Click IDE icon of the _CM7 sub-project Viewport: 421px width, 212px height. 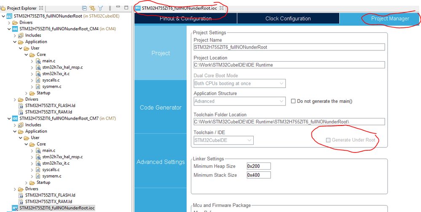(x=15, y=118)
